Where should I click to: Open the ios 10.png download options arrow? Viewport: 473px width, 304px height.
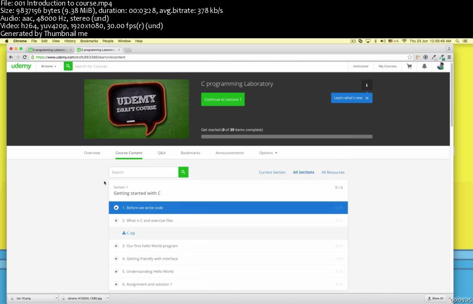tap(56, 298)
